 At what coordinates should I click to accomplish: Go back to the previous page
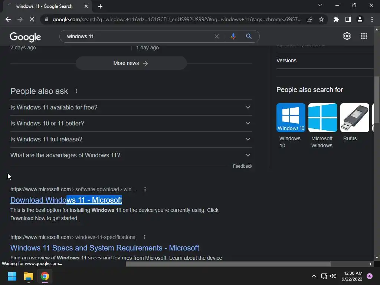[x=8, y=19]
